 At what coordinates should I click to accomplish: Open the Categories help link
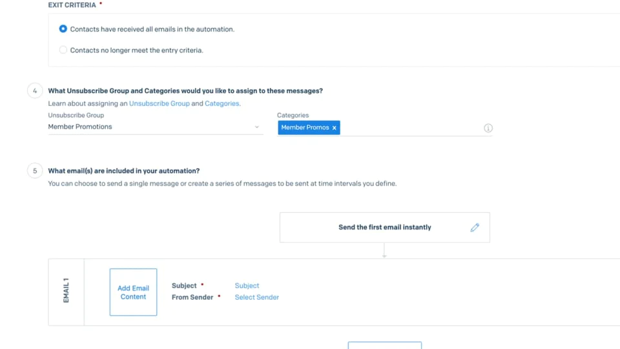[x=222, y=103]
